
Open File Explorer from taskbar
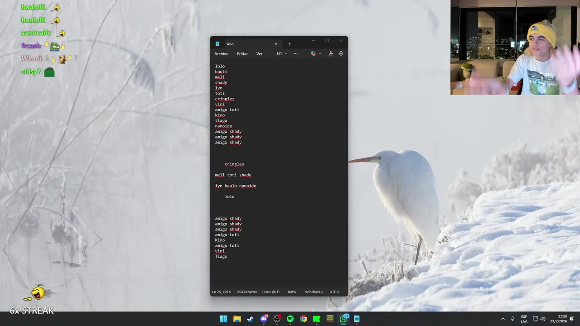pyautogui.click(x=237, y=319)
